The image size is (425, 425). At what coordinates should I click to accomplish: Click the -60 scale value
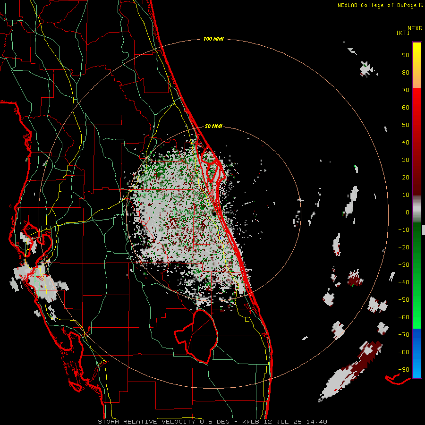click(404, 317)
